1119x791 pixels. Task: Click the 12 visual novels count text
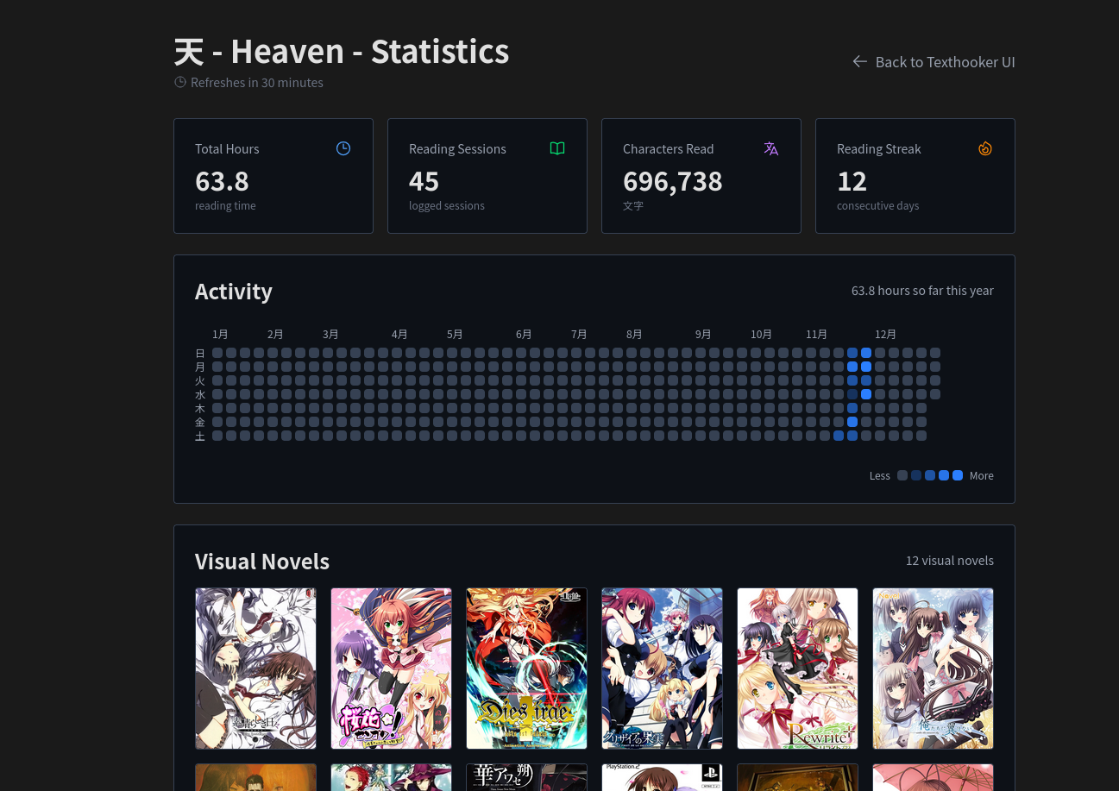[x=950, y=561]
